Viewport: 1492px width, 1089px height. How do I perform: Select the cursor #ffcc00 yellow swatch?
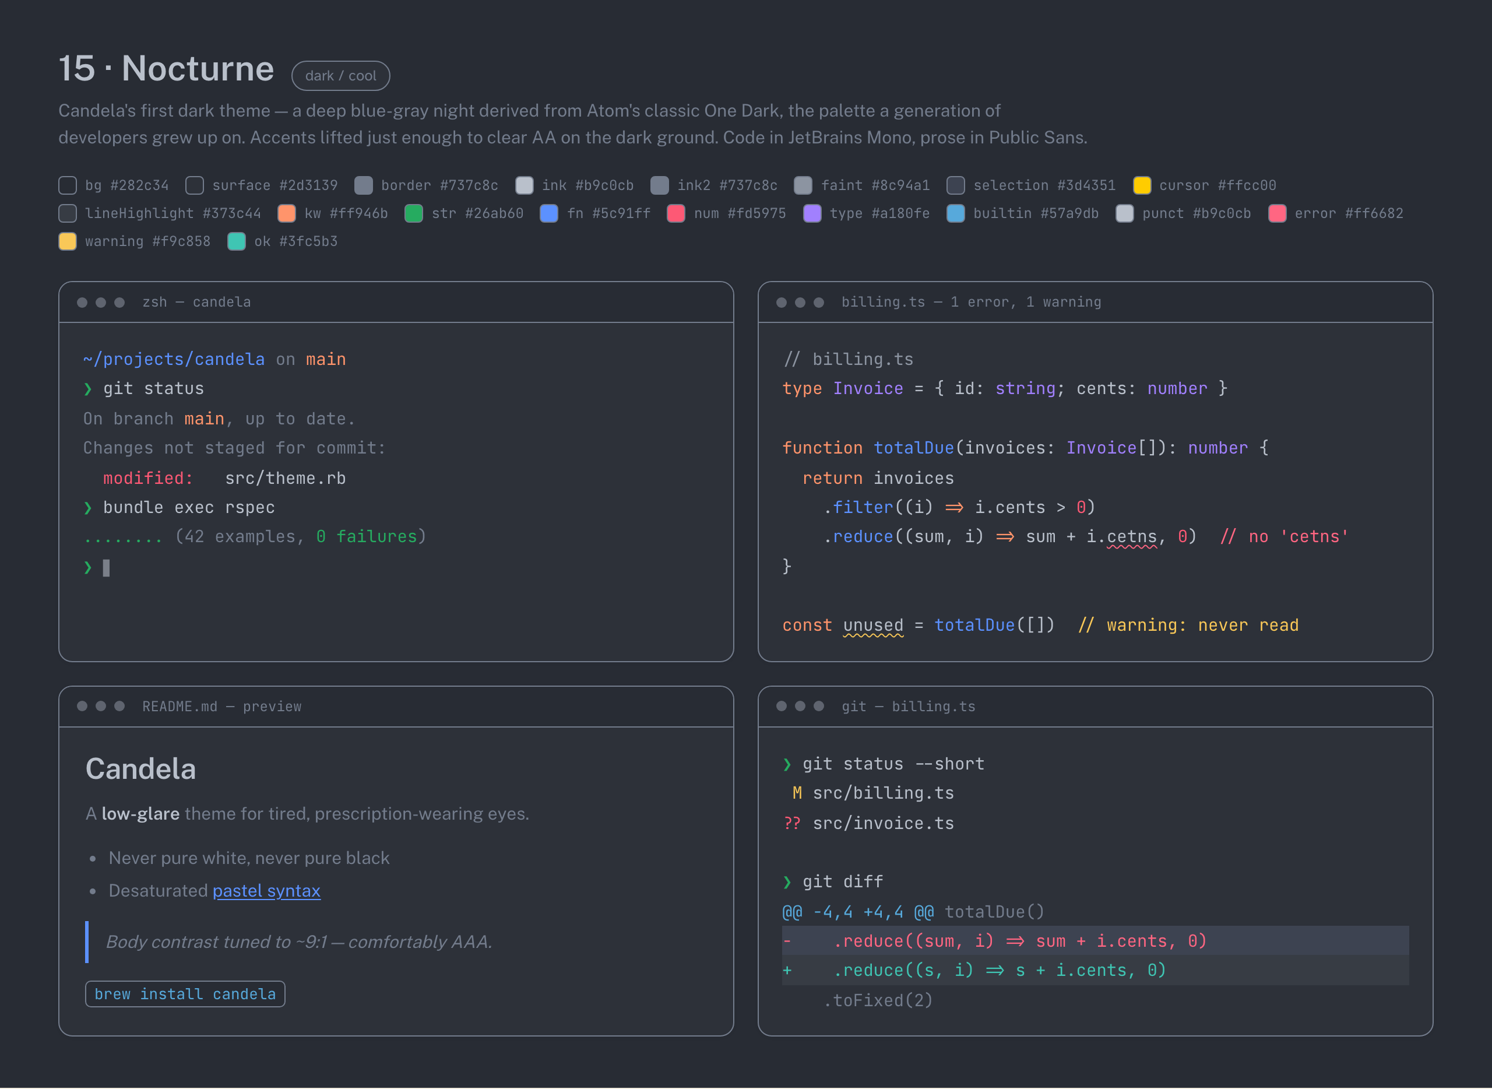(x=1142, y=185)
